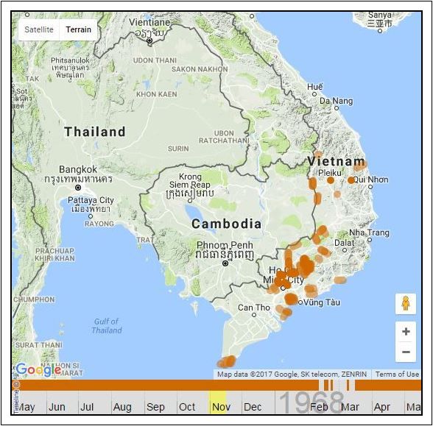Click the Huế city label
Image resolution: width=433 pixels, height=426 pixels.
(315, 87)
